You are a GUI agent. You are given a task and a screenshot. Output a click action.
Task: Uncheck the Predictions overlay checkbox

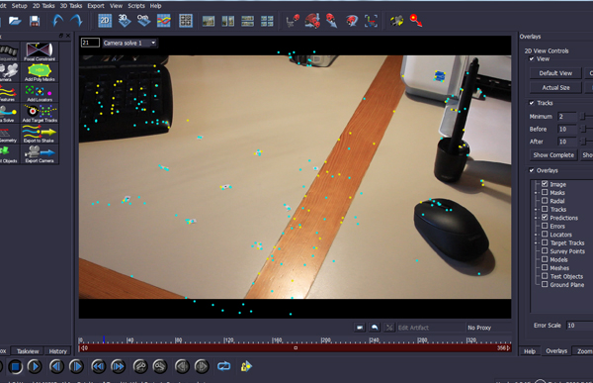click(x=545, y=218)
